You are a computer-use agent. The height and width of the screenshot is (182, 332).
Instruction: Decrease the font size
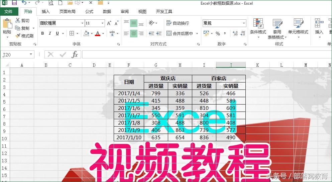coord(116,23)
